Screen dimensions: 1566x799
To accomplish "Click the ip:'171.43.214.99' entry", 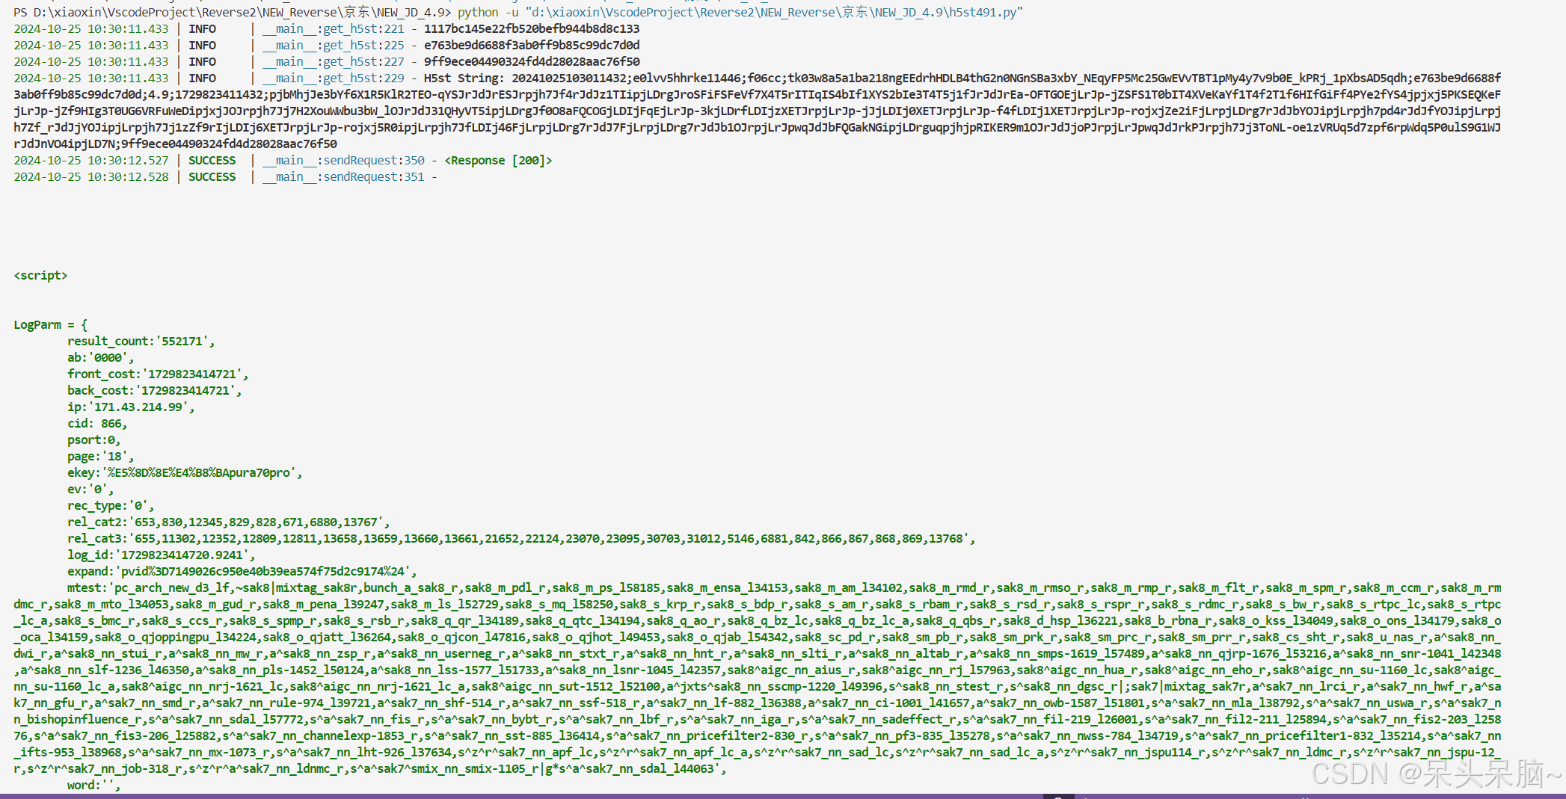I will (x=131, y=407).
